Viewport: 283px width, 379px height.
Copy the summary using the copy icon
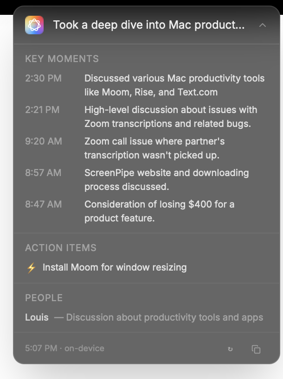click(256, 349)
